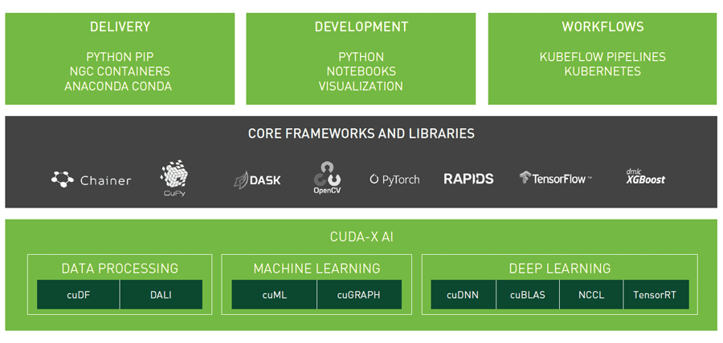Click the OpenCV logo

328,178
